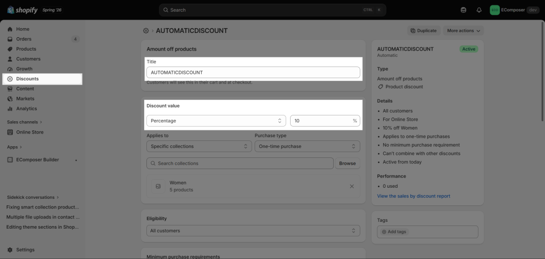Screen dimensions: 545x259
Task: Expand the More actions menu
Action: click(x=464, y=30)
